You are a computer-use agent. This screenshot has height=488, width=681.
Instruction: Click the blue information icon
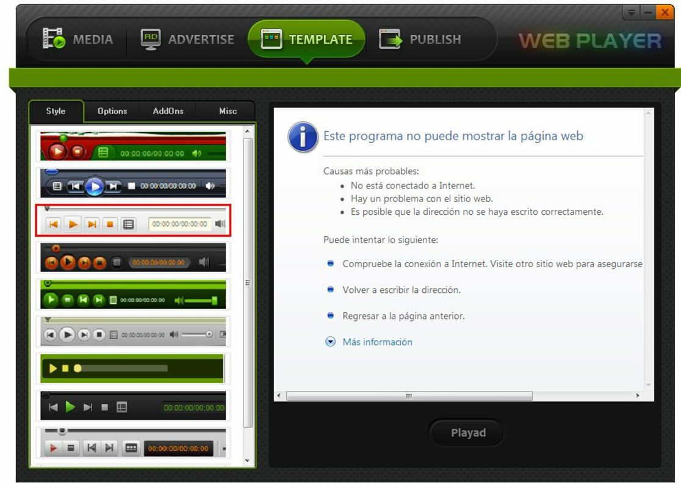point(303,137)
